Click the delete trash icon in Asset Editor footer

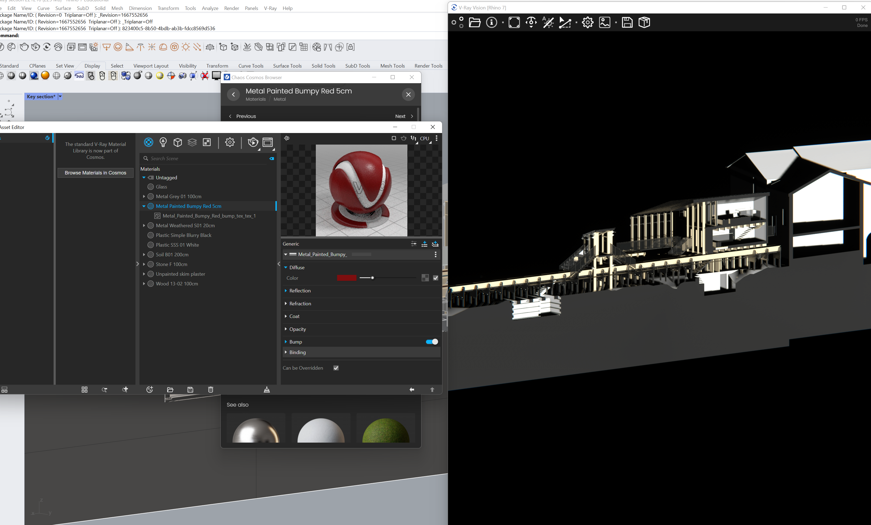click(211, 390)
